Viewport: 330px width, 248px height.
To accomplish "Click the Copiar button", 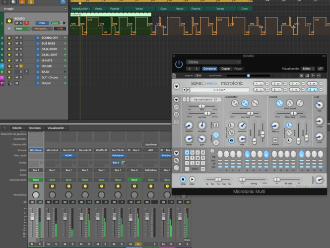I will pyautogui.click(x=226, y=69).
